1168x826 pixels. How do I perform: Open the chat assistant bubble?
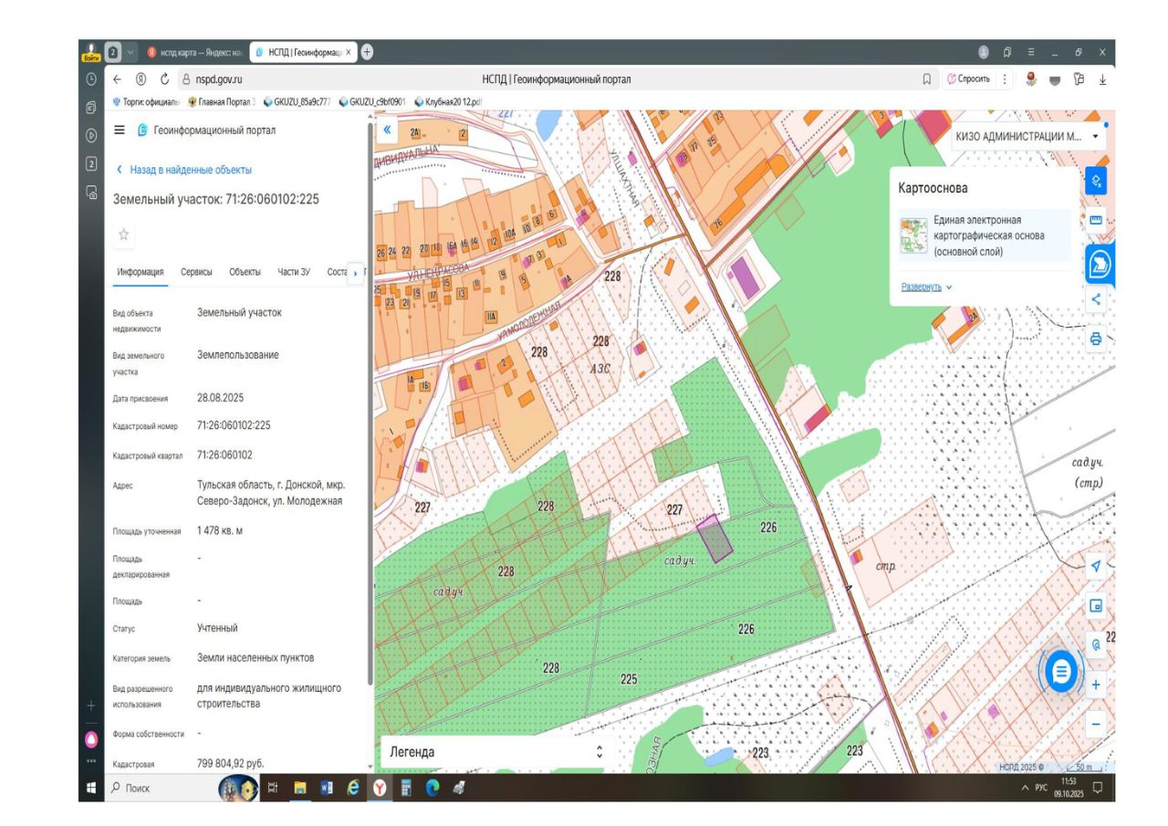coord(1059,672)
